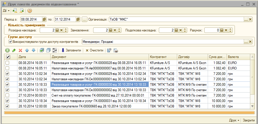Screen dimensions: 258x124
Task: Click the Закрити button
Action: pyautogui.click(x=249, y=120)
